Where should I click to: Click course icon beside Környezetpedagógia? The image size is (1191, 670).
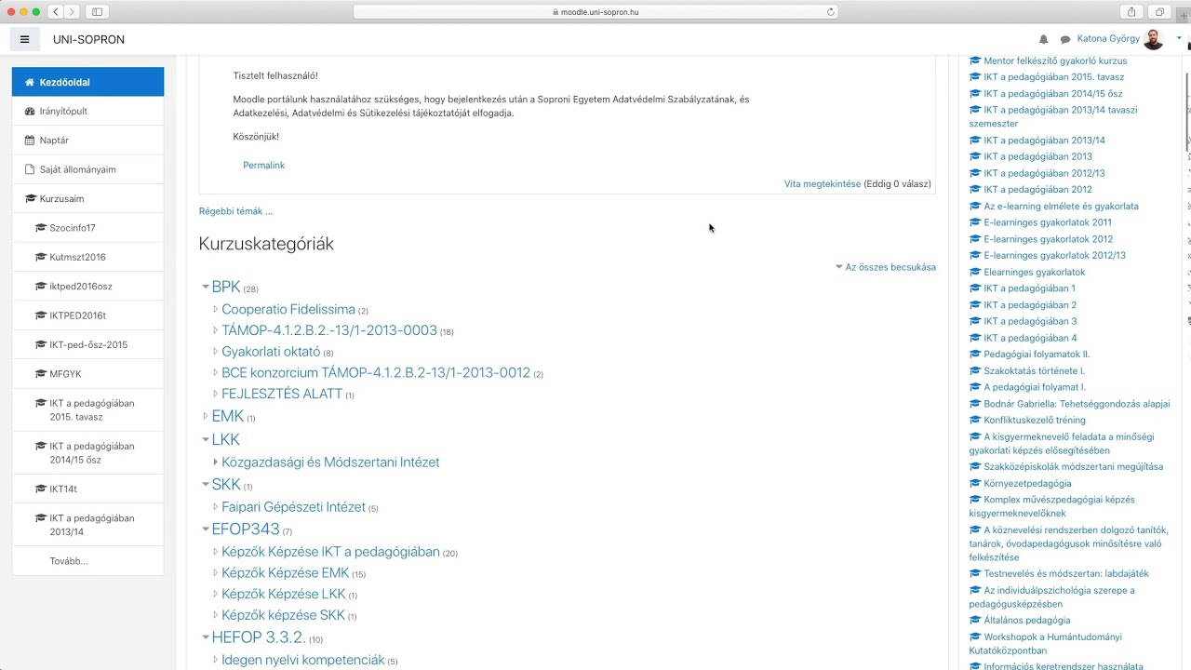pyautogui.click(x=975, y=484)
